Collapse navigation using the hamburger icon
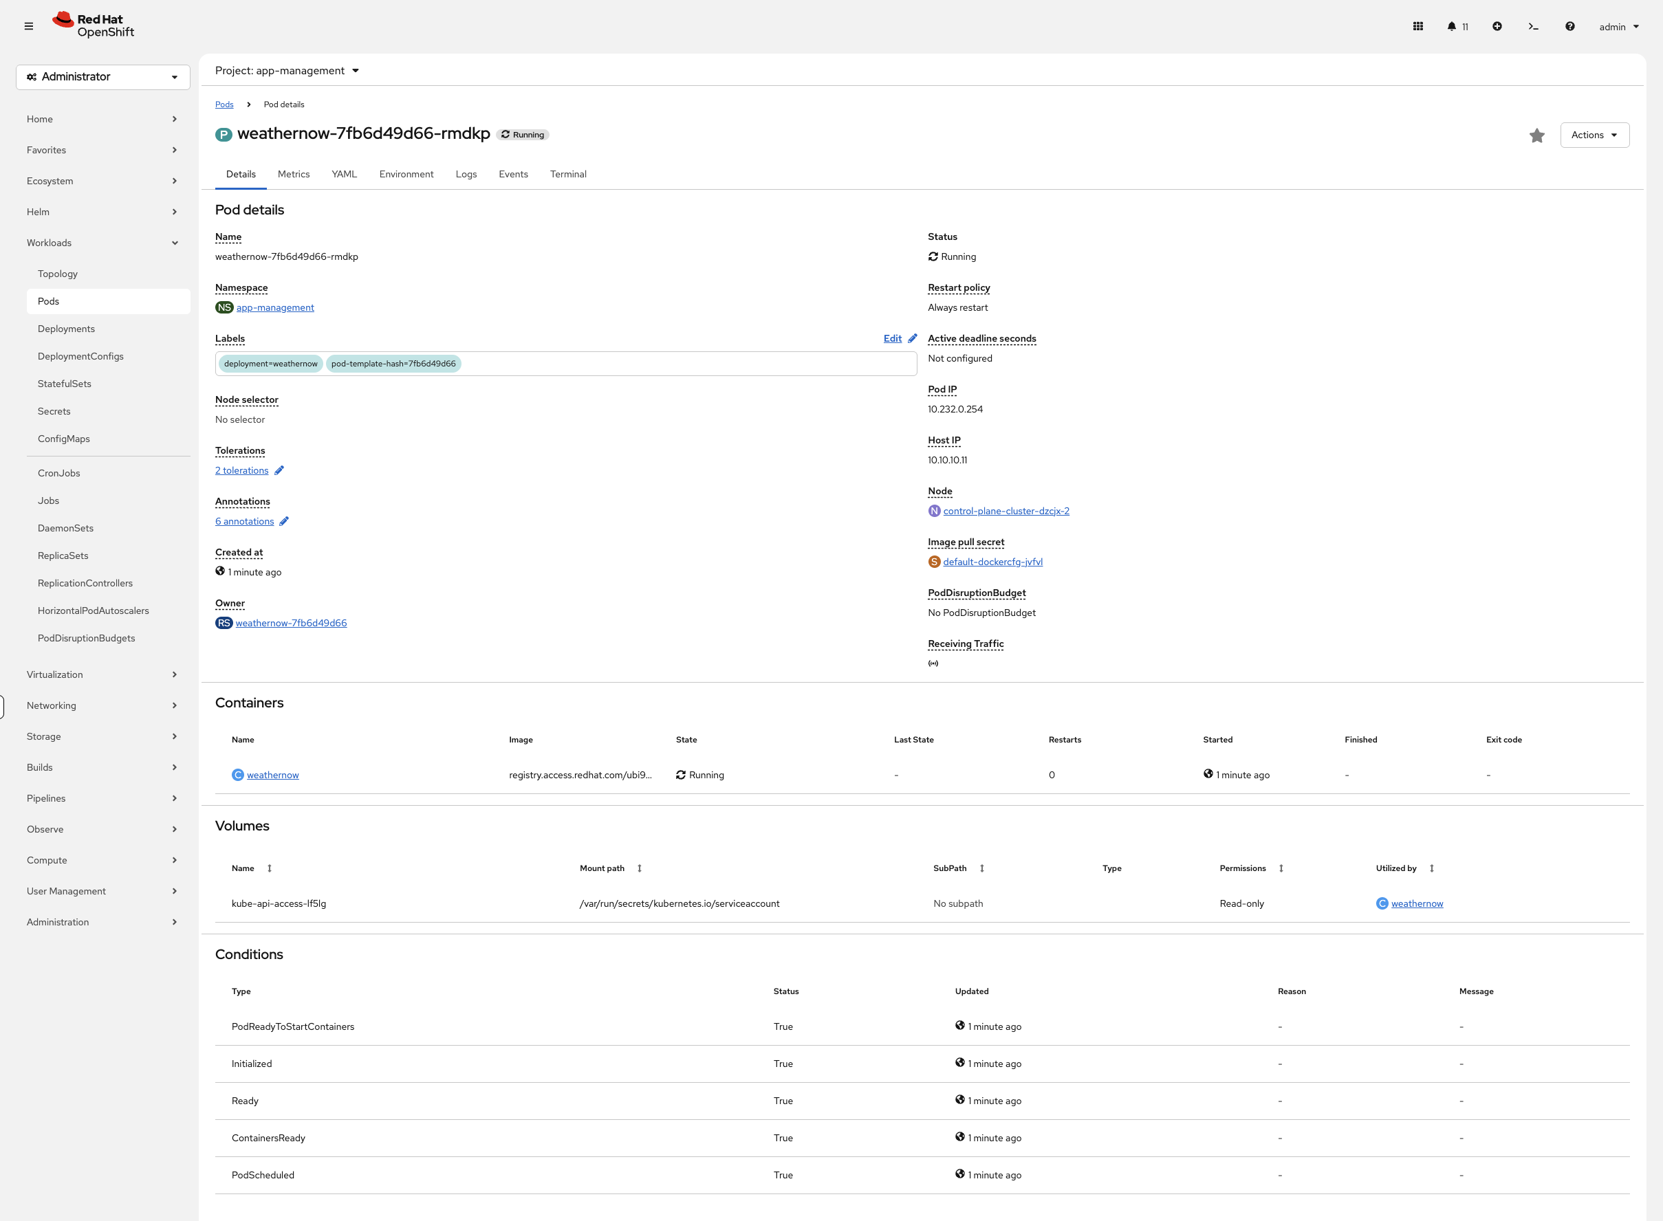 tap(29, 26)
